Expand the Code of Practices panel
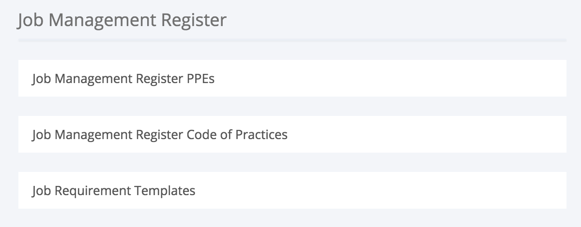 click(160, 135)
